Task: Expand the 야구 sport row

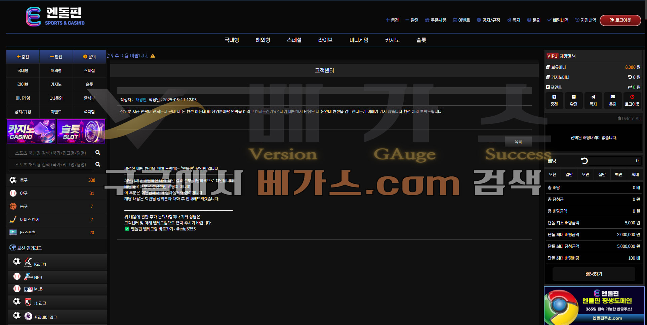Action: click(x=56, y=193)
